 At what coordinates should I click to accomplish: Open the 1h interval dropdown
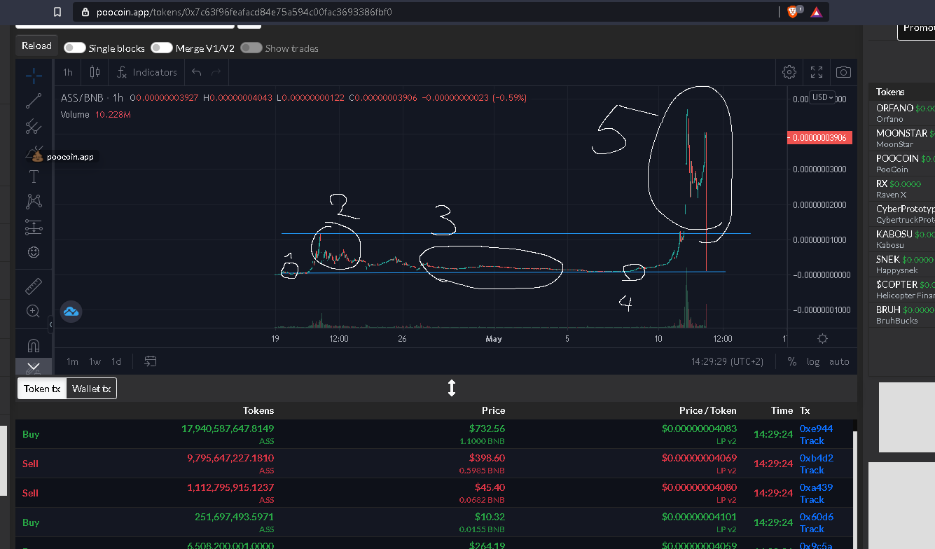point(68,72)
